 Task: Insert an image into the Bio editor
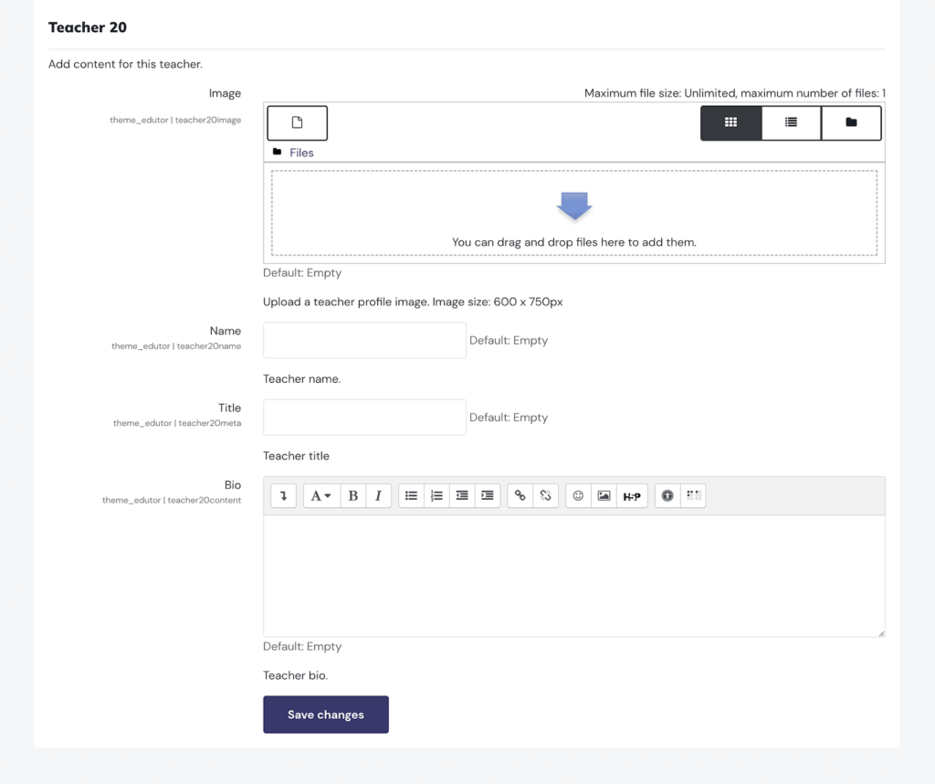pos(604,495)
